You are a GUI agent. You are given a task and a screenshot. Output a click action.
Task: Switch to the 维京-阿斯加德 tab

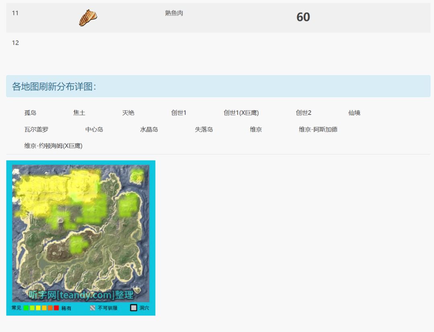(318, 129)
